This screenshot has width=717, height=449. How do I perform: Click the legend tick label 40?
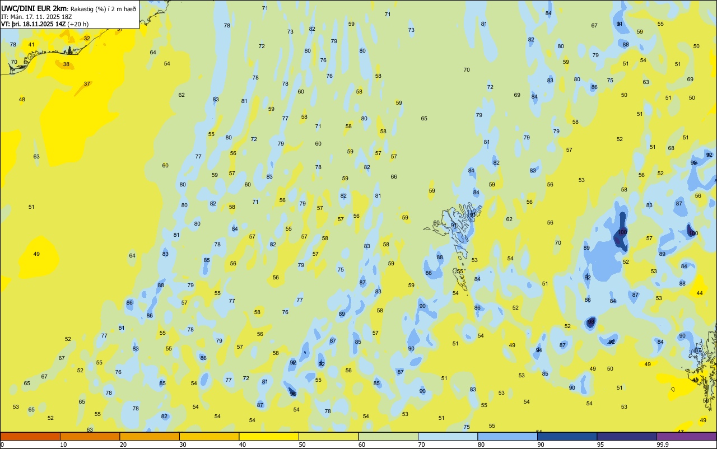pyautogui.click(x=242, y=445)
